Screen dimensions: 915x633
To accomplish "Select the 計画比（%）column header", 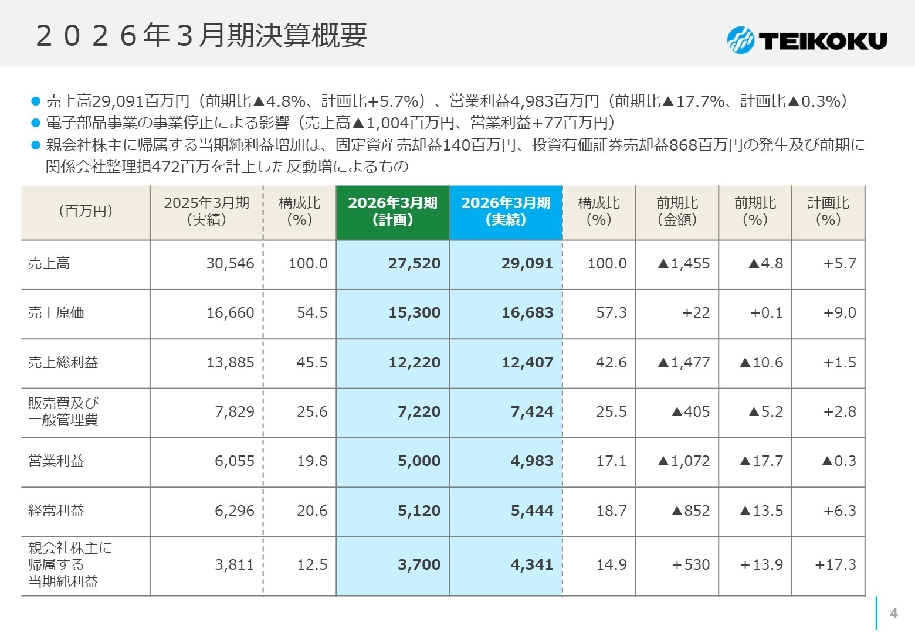I will click(828, 212).
